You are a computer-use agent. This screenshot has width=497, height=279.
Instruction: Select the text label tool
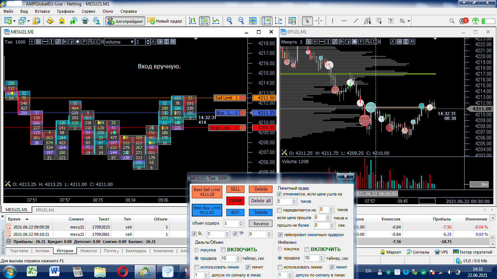pos(391,21)
